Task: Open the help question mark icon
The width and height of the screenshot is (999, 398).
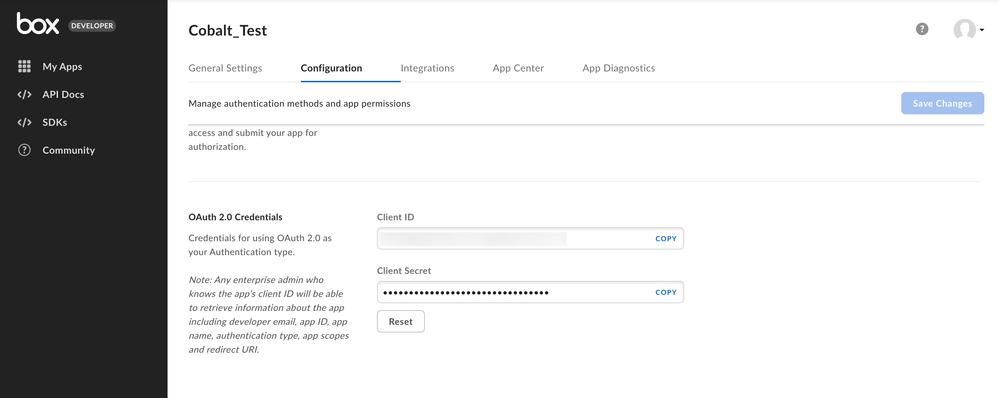Action: pos(922,29)
